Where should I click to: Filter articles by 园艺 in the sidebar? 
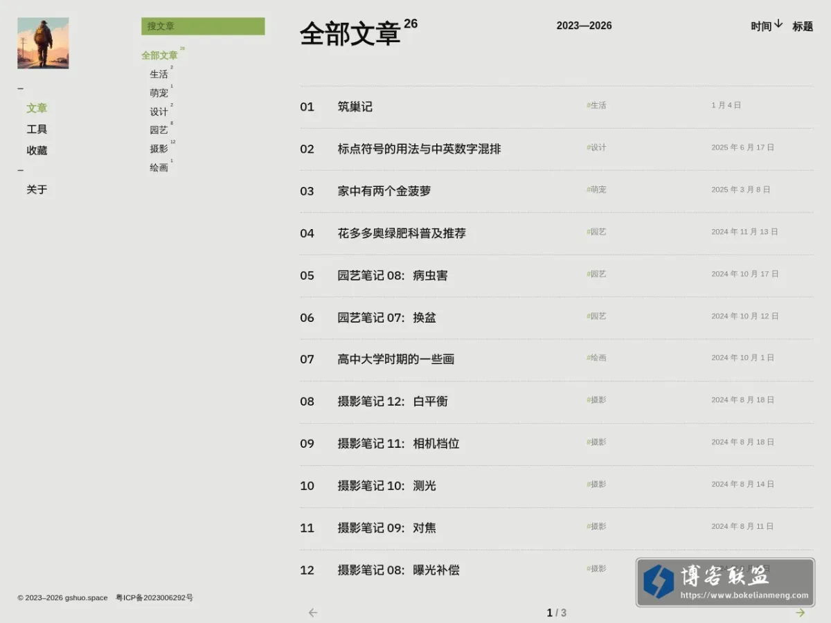pos(159,130)
